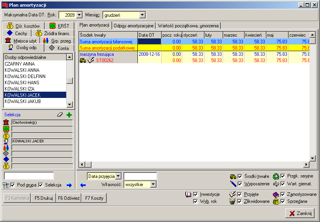Click the blue right arrow next to Selekcja checkbox
320x222 pixels.
coord(69,185)
